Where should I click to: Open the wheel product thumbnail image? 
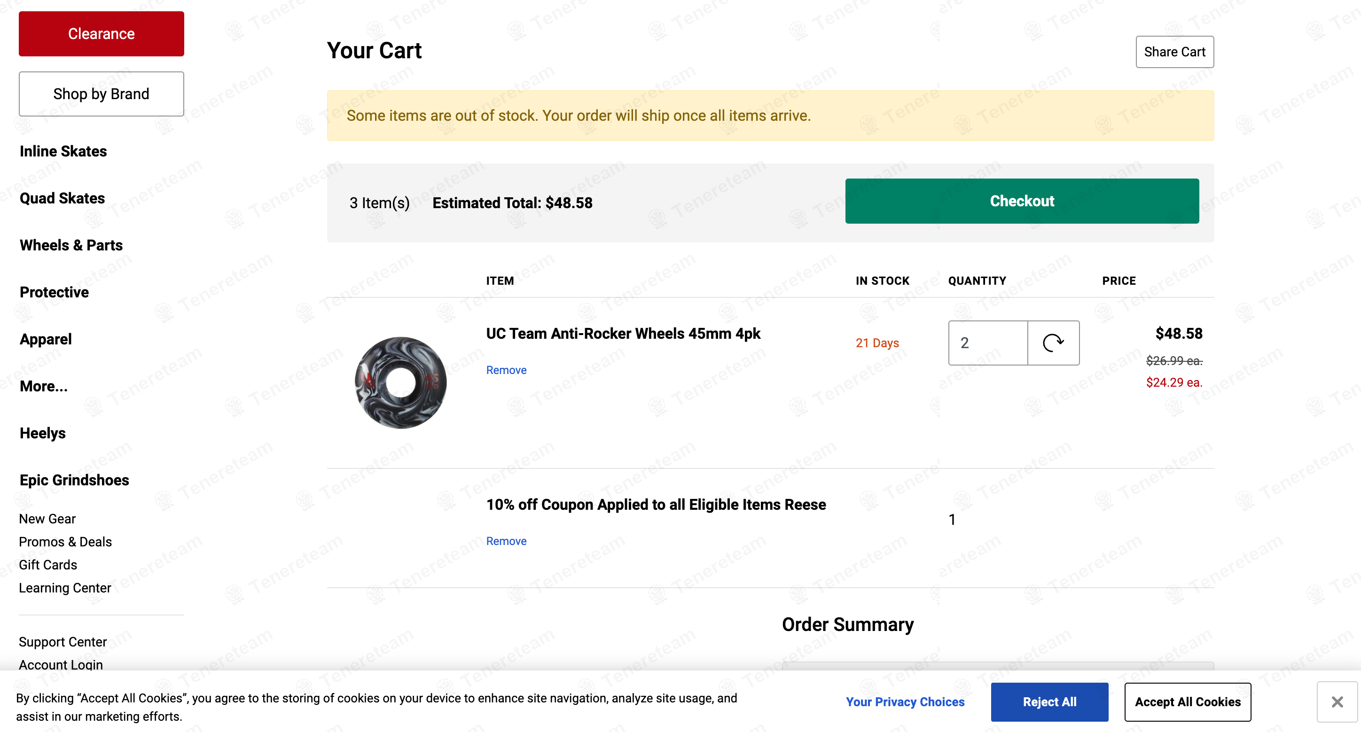(x=400, y=382)
